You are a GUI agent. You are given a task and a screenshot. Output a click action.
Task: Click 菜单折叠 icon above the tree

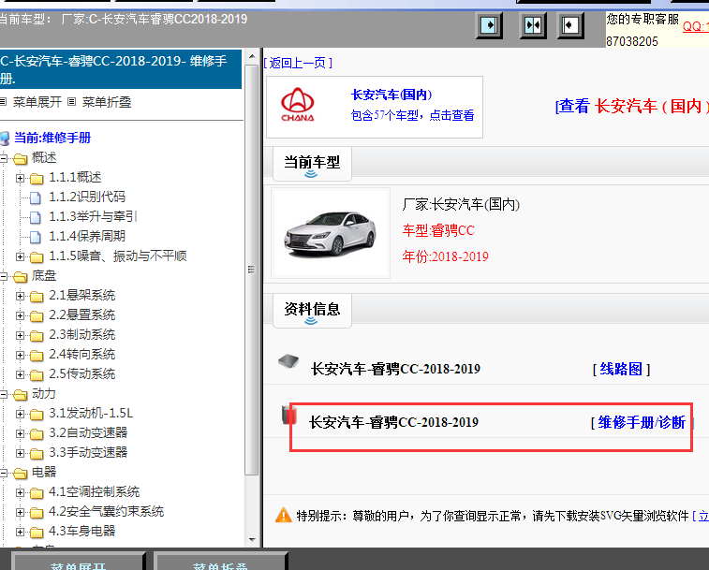tap(71, 102)
